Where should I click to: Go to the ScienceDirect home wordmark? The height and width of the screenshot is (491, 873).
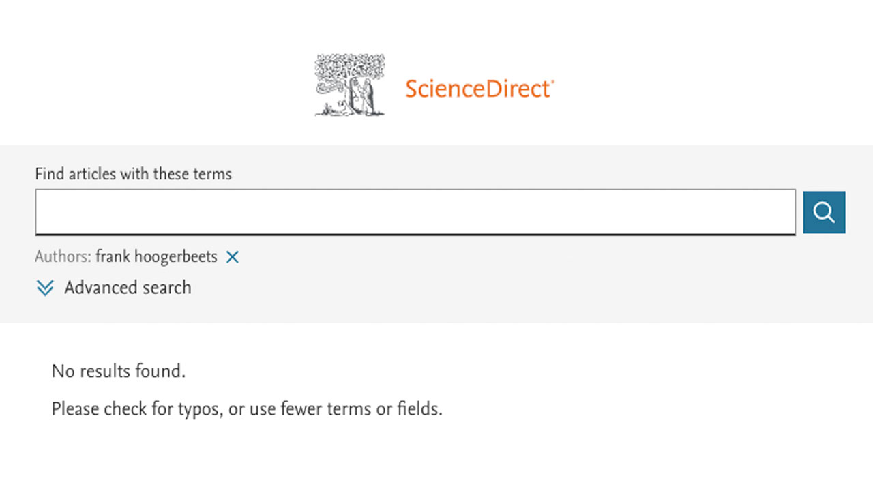point(479,89)
